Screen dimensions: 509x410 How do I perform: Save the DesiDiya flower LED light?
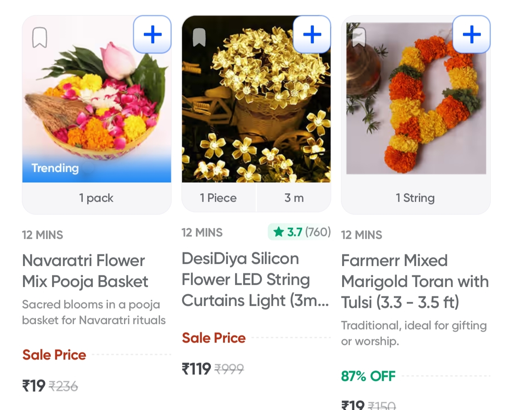coord(199,38)
